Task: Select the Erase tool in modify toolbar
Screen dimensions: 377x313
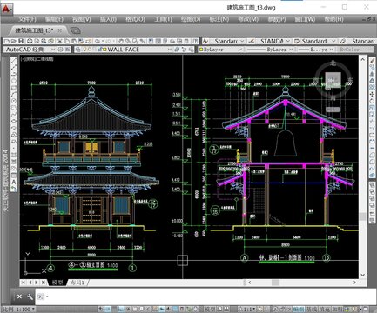Action: click(x=372, y=61)
